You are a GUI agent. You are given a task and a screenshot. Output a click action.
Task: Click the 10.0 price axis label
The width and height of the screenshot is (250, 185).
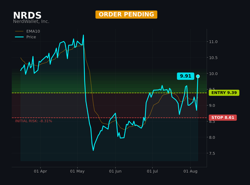(213, 74)
